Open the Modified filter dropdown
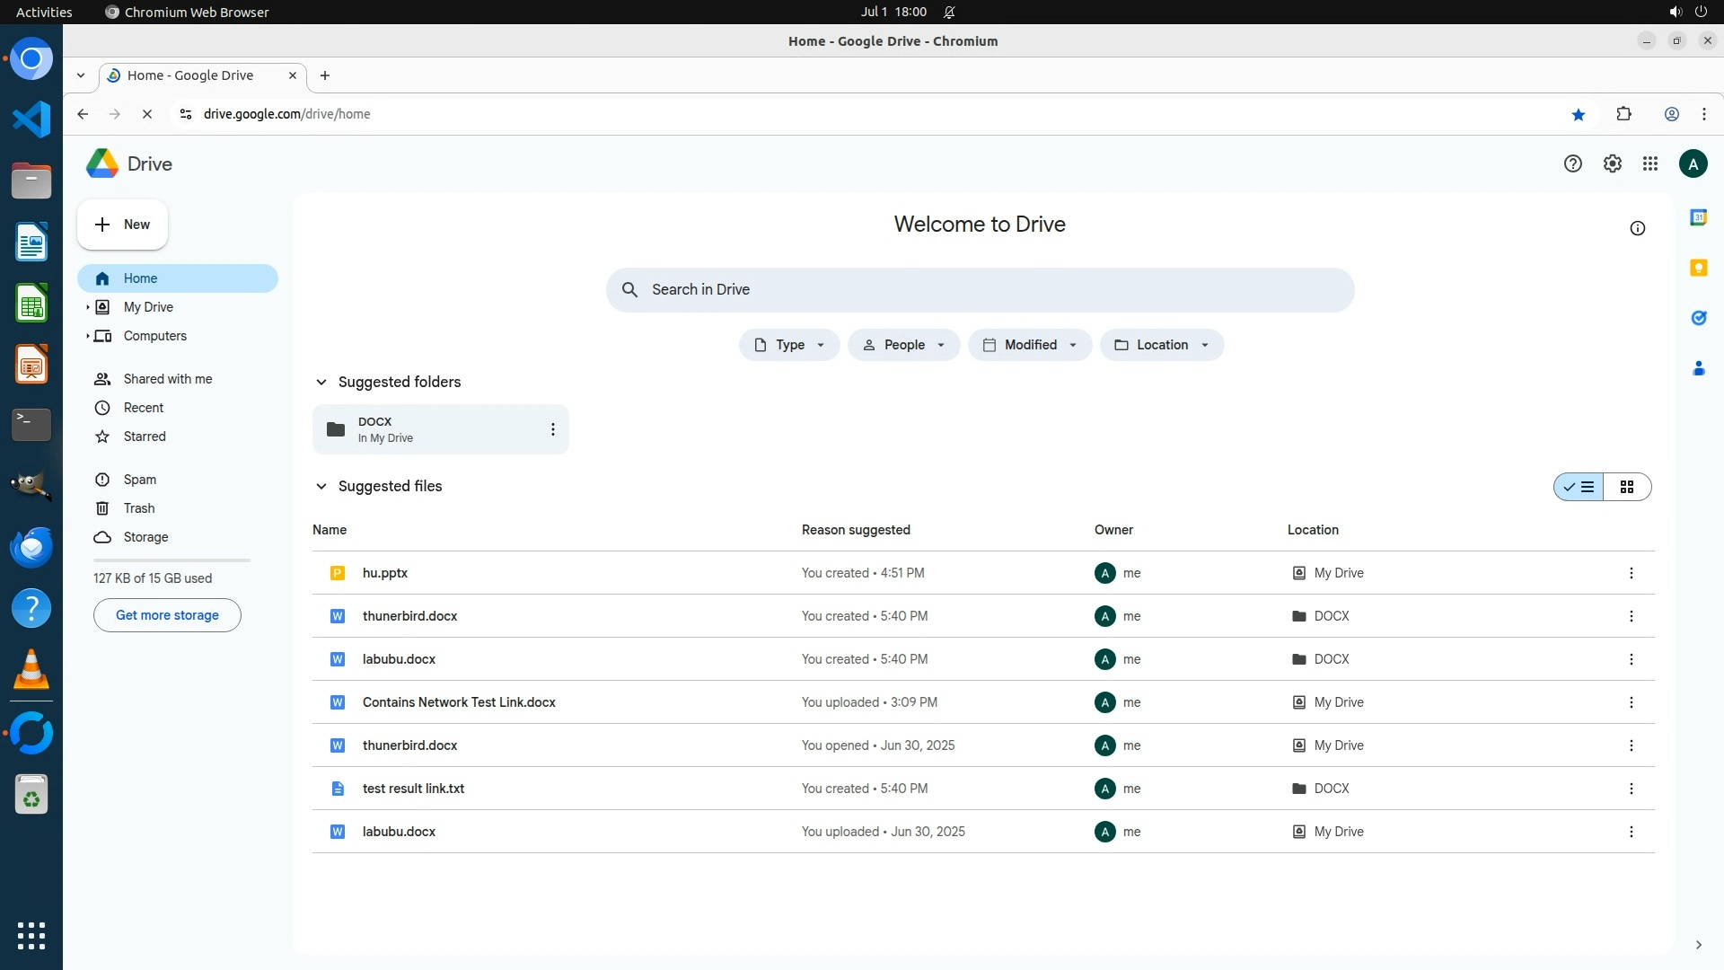This screenshot has width=1724, height=970. coord(1029,345)
